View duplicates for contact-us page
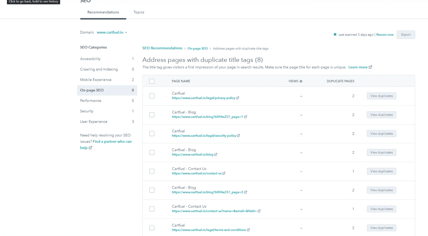The height and width of the screenshot is (236, 428). pos(381,171)
